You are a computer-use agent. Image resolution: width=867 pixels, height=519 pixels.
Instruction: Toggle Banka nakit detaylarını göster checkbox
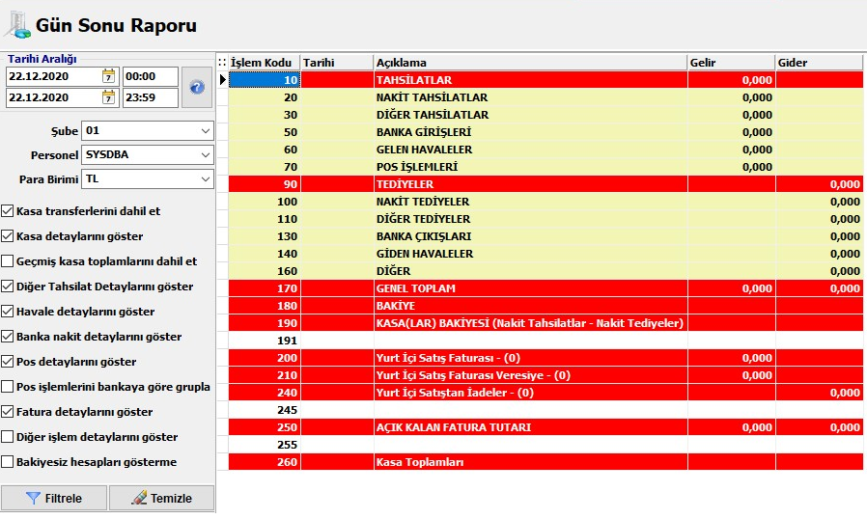(7, 337)
